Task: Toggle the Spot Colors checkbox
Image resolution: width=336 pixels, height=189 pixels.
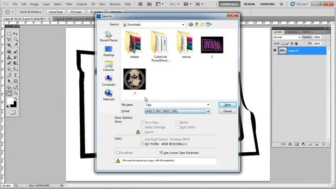Action: 177,127
